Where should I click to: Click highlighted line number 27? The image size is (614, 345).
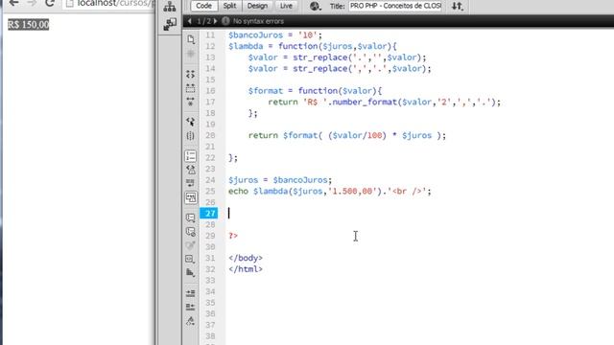(x=210, y=213)
